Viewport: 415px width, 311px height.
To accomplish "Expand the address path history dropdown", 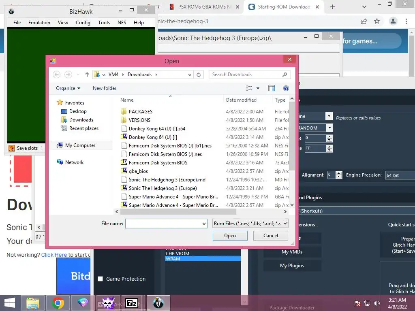I will coord(190,75).
